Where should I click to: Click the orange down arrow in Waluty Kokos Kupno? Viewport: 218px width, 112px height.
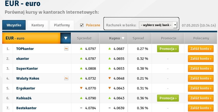[x=109, y=79]
